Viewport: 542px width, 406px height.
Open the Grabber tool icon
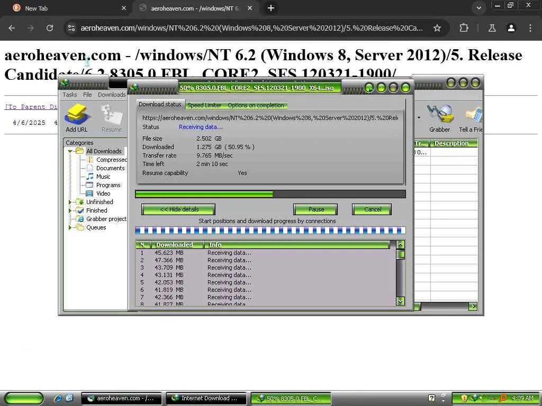pyautogui.click(x=439, y=117)
